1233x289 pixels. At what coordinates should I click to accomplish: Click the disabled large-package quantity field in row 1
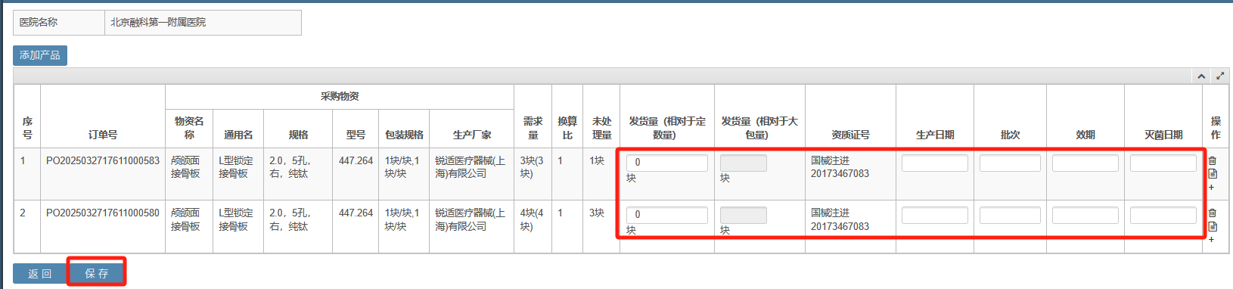tap(744, 163)
